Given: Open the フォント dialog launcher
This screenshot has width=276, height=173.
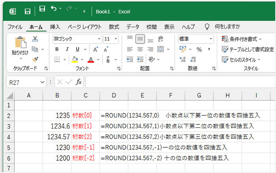Looking at the screenshot, I should click(x=119, y=69).
